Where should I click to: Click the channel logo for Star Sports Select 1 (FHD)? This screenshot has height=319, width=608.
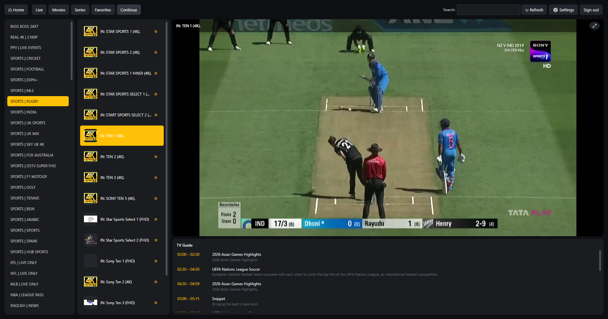(91, 219)
